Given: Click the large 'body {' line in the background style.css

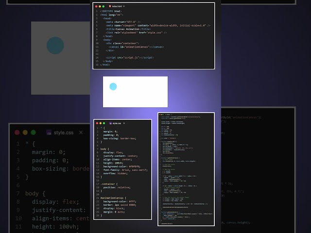Looking at the screenshot, I should click(35, 194).
